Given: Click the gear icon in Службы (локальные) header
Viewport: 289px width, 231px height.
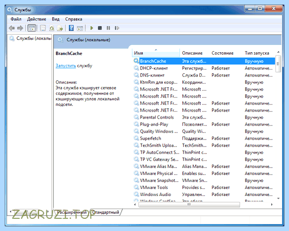Looking at the screenshot, I should pyautogui.click(x=61, y=40).
